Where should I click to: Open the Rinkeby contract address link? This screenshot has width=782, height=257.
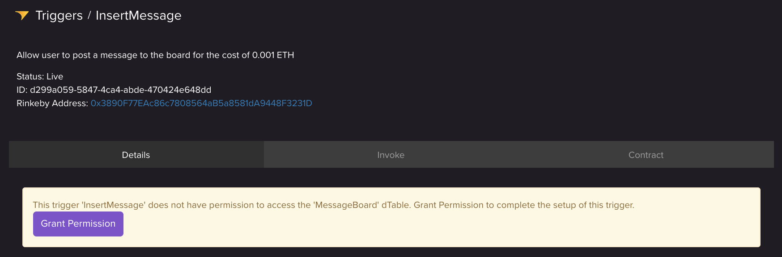[x=201, y=103]
